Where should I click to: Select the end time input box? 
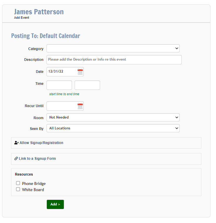coord(87,85)
